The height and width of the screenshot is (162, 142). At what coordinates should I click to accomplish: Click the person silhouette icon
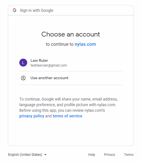point(23,78)
